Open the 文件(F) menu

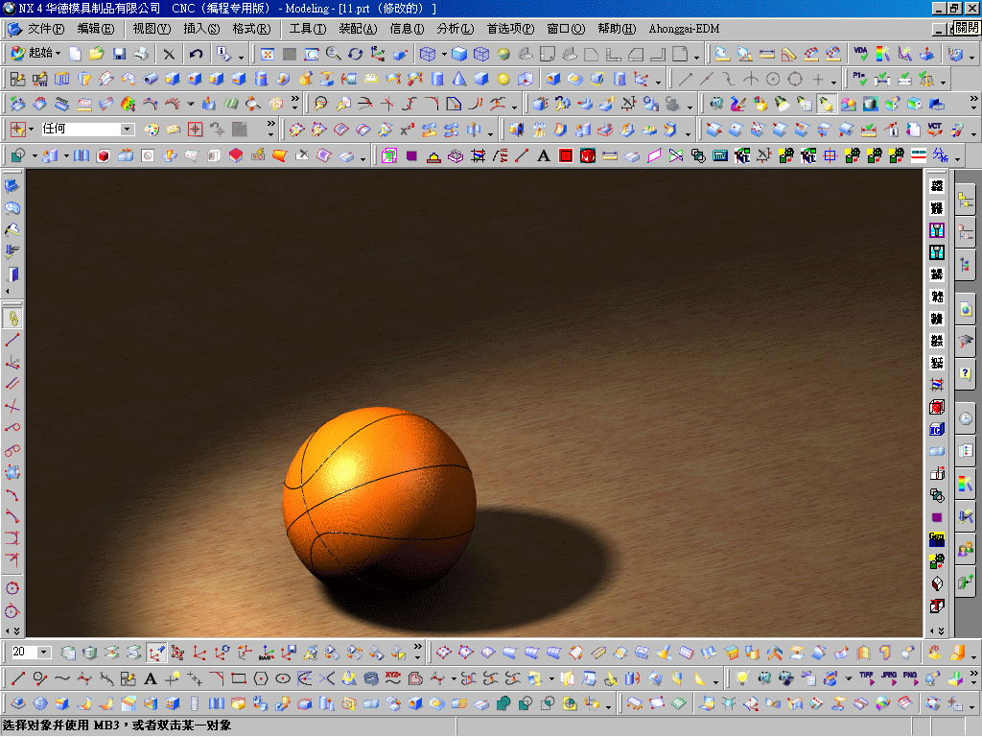46,29
